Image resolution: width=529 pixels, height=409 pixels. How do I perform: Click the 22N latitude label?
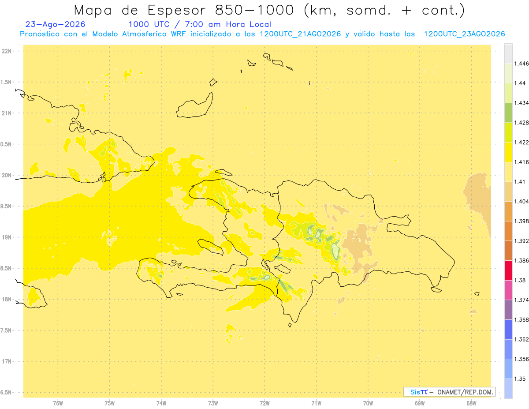tap(7, 51)
